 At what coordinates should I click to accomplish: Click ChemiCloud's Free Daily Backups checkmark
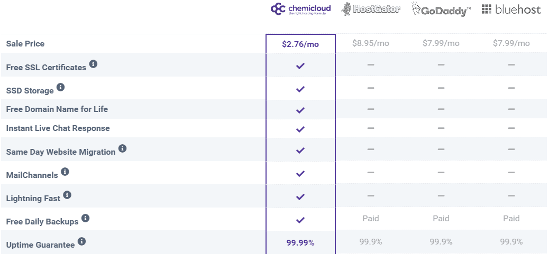[x=300, y=220]
